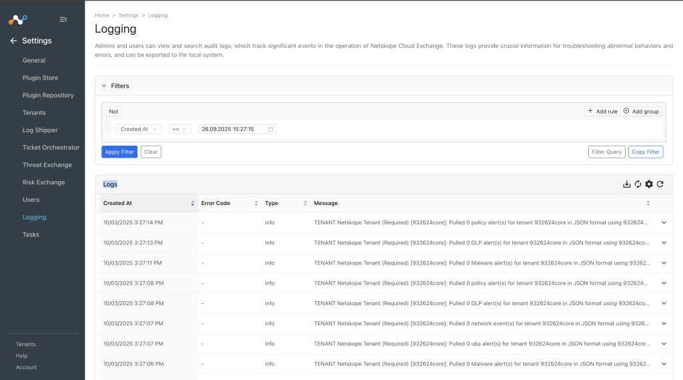Expand the 3:27:08 PM policy alert row
This screenshot has width=683, height=380.
pos(664,283)
